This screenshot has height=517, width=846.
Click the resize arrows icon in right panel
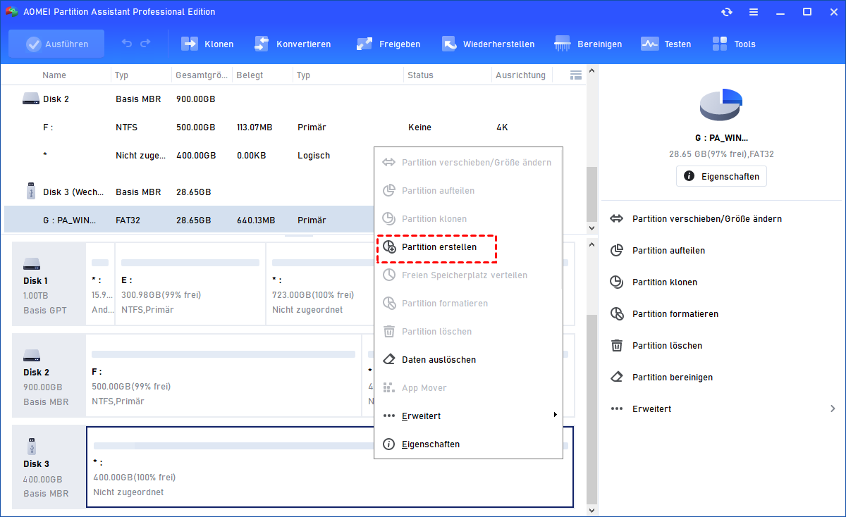[617, 219]
